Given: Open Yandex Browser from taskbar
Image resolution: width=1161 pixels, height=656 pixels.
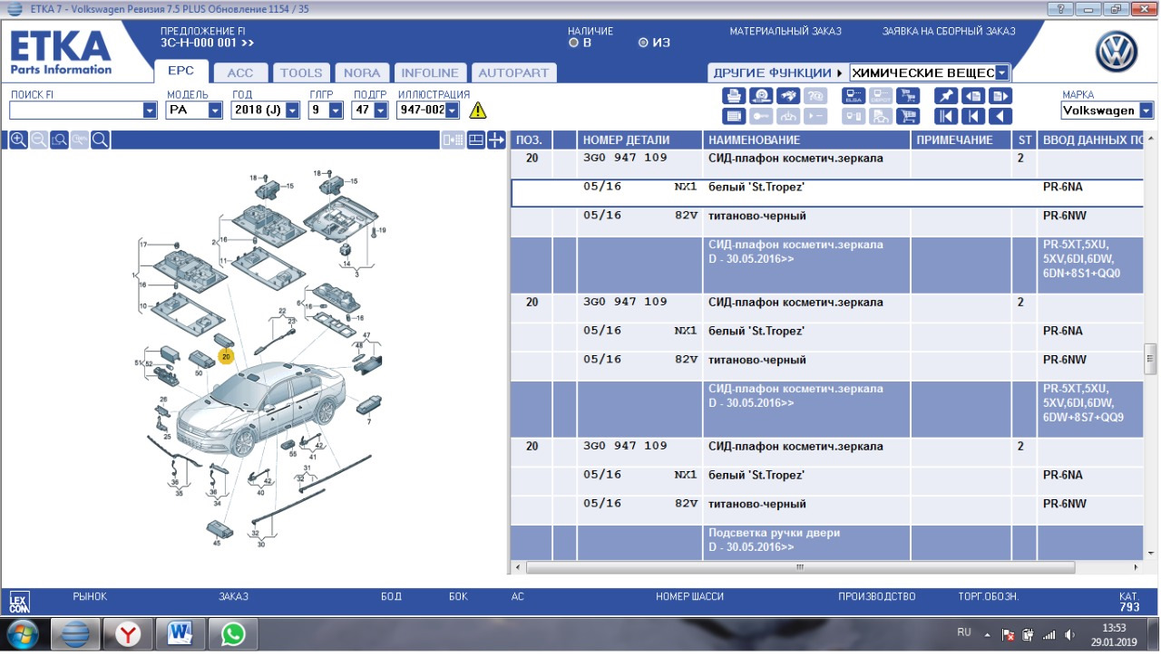Looking at the screenshot, I should [x=128, y=634].
